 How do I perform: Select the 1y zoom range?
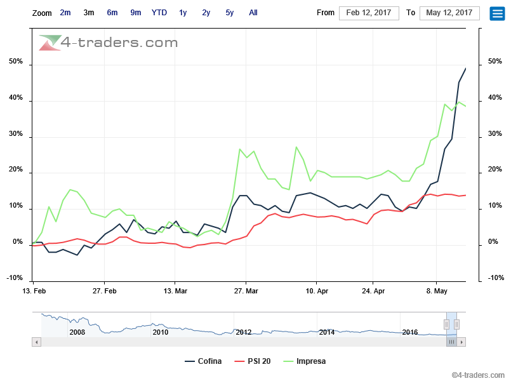(x=183, y=13)
